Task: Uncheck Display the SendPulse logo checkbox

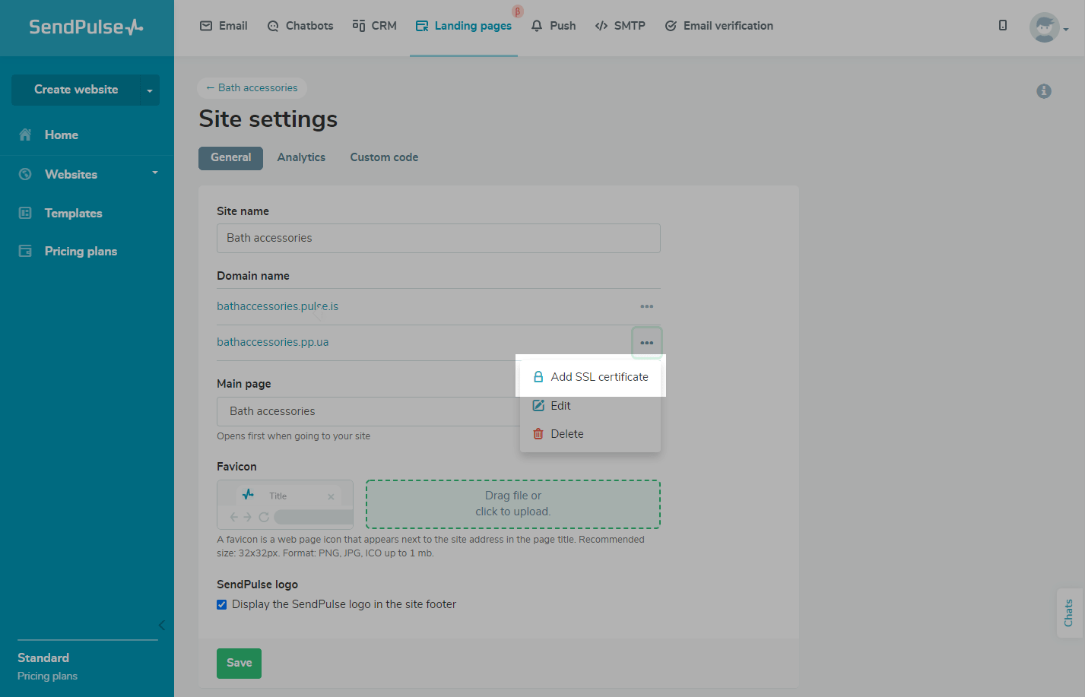Action: coord(222,605)
